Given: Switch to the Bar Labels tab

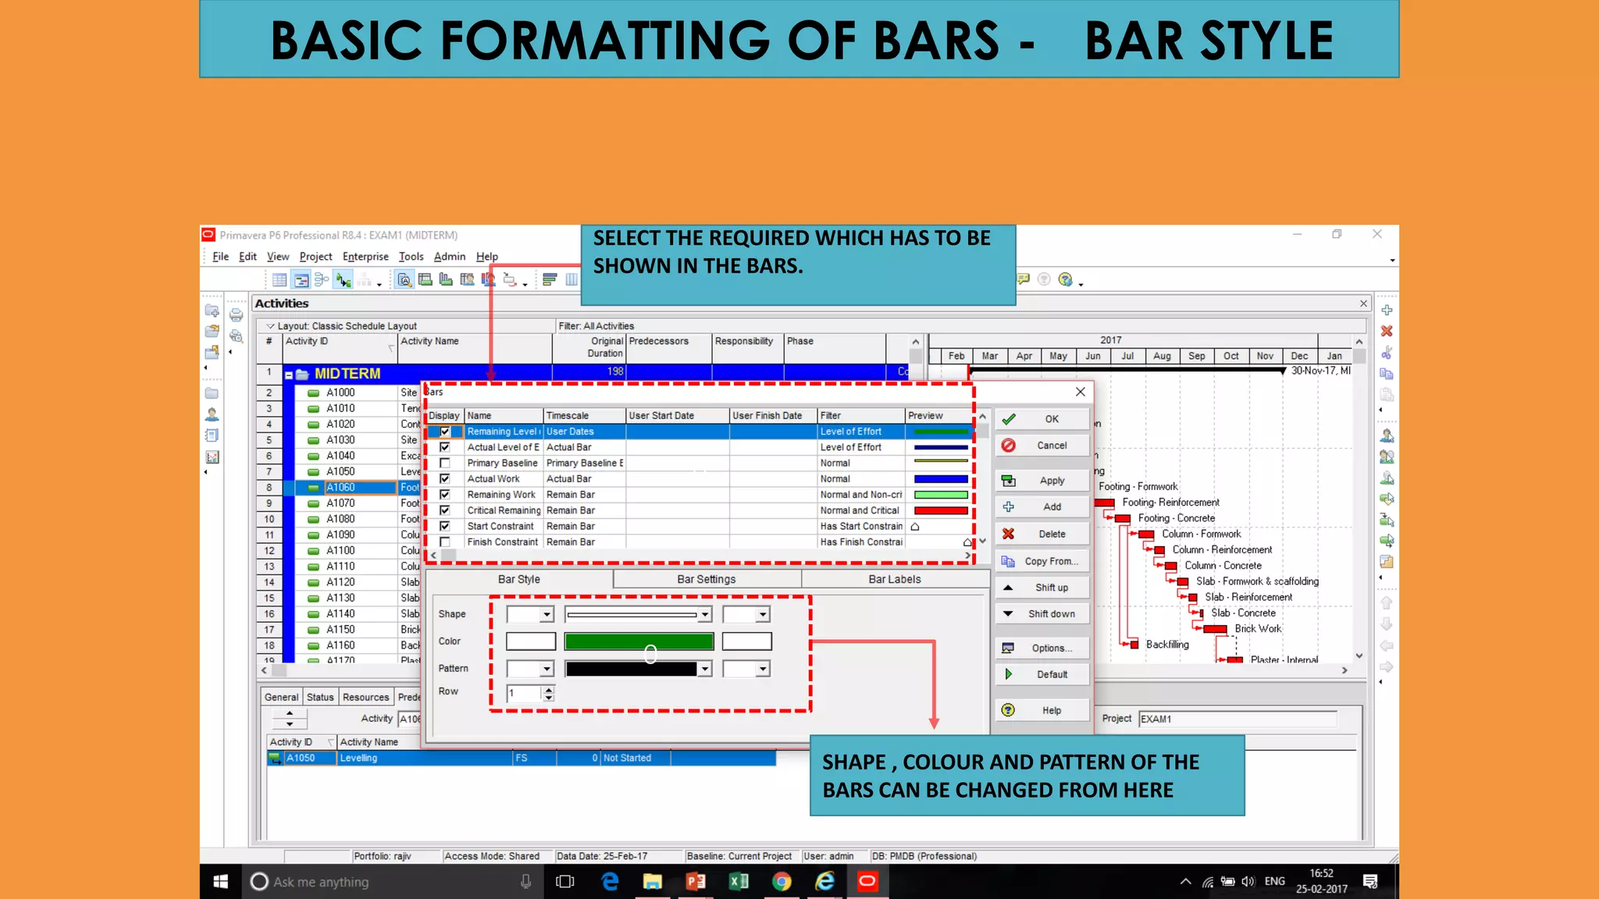Looking at the screenshot, I should click(894, 579).
